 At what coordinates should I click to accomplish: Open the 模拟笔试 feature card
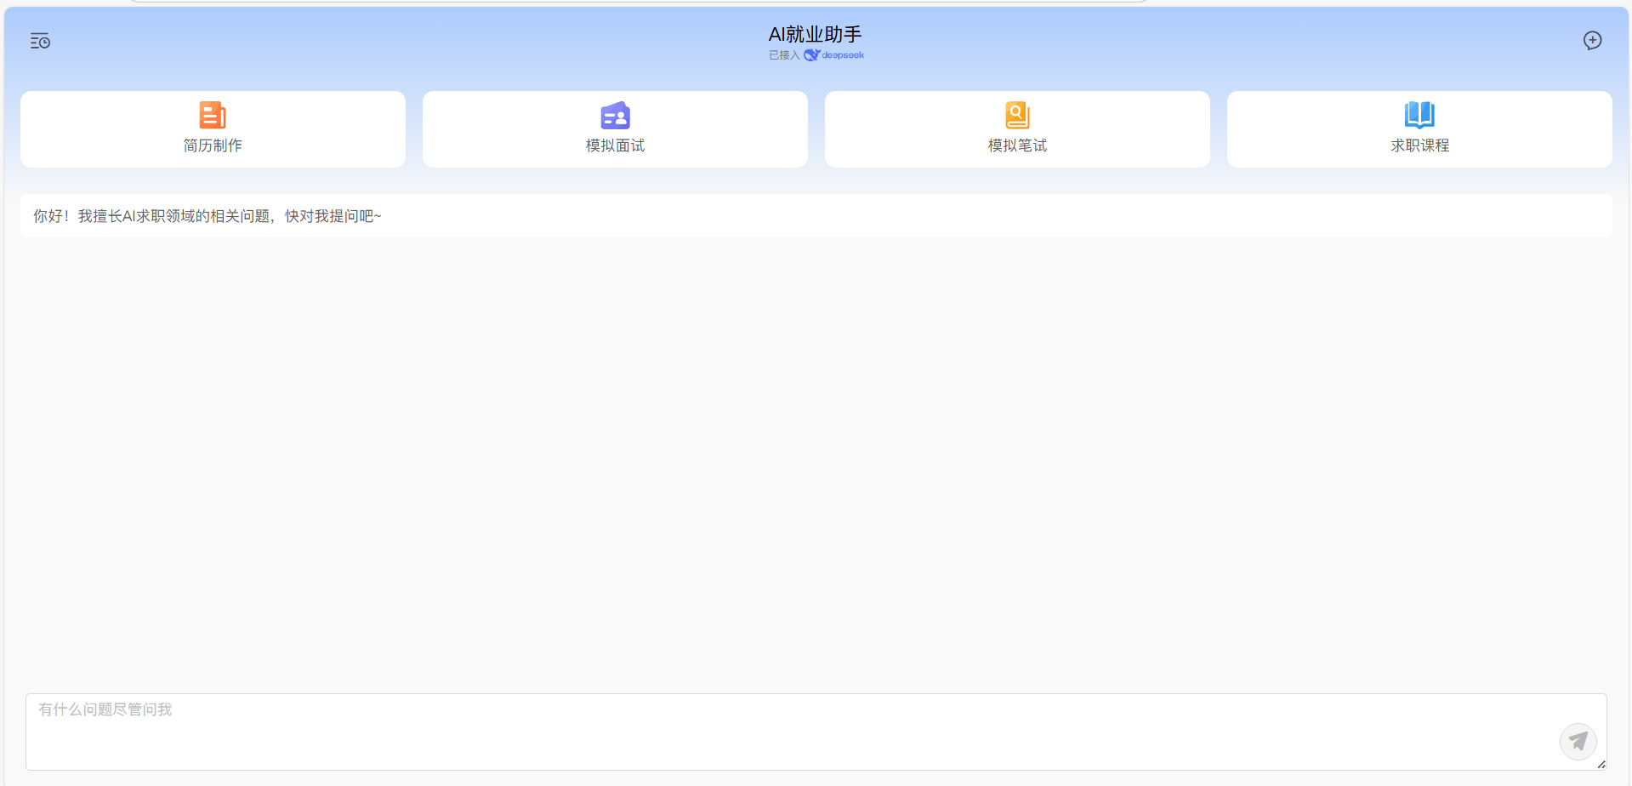[1016, 128]
